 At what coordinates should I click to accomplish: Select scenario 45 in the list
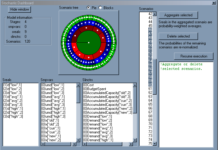150,26
